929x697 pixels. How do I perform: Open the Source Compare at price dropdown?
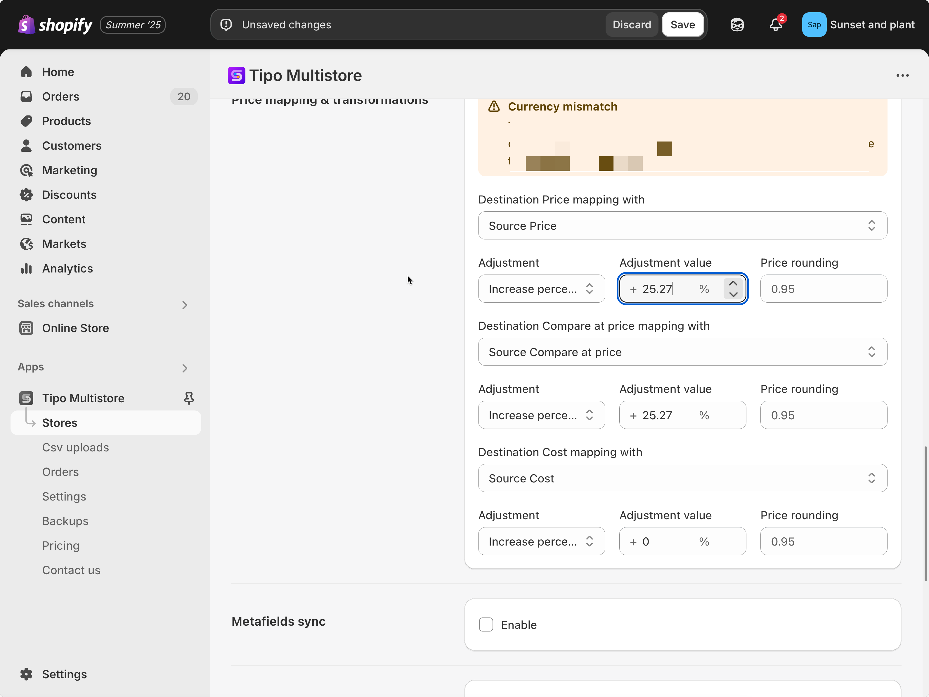point(682,352)
